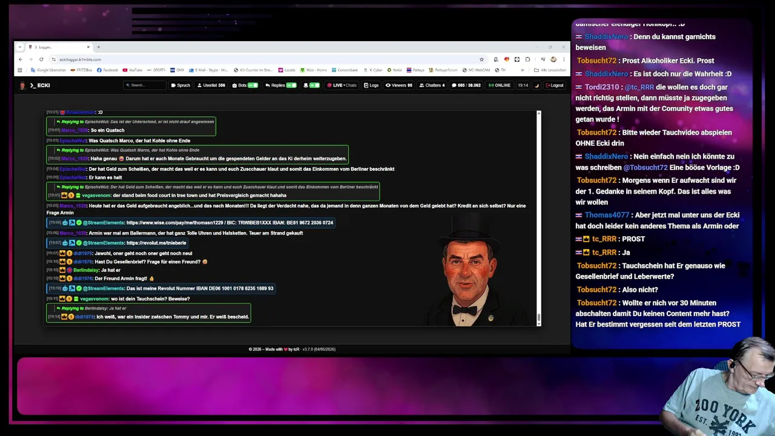The image size is (775, 436).
Task: Open the Userlist 356 panel
Action: pos(211,85)
